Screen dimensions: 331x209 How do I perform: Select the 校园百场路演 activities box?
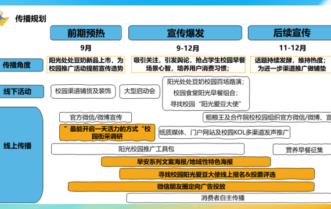(206, 93)
